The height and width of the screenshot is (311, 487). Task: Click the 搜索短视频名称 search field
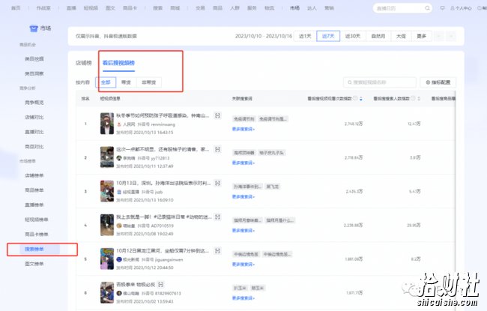click(380, 82)
